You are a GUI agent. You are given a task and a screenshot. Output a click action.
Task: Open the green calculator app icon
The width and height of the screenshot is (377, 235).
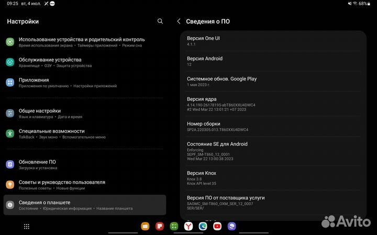pos(174,226)
